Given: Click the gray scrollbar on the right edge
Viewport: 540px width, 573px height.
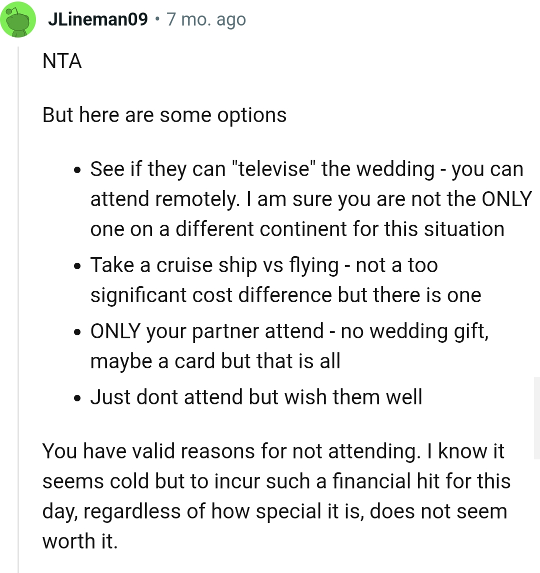Looking at the screenshot, I should (x=537, y=418).
